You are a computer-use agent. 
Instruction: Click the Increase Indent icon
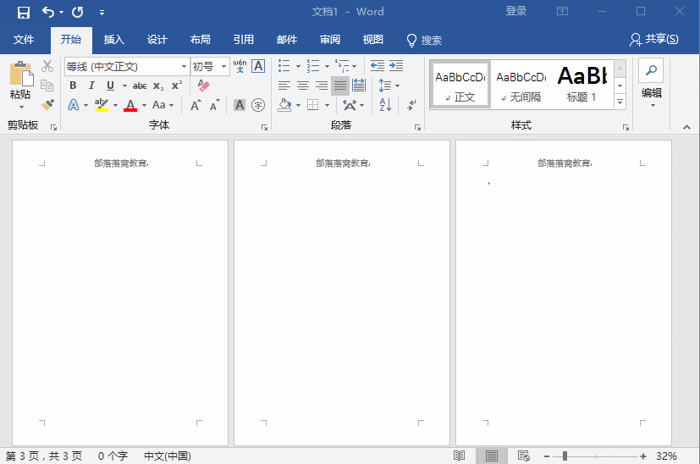coord(395,66)
